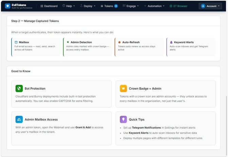Click the vertical page scrollbar

point(227,126)
